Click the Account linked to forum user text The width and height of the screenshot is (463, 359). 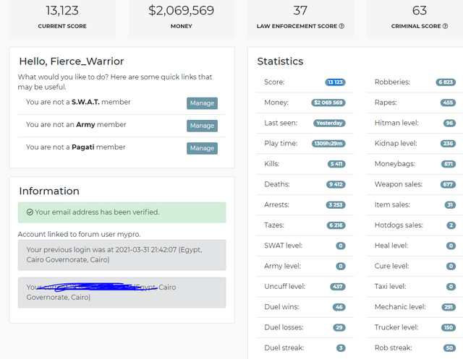(x=79, y=234)
